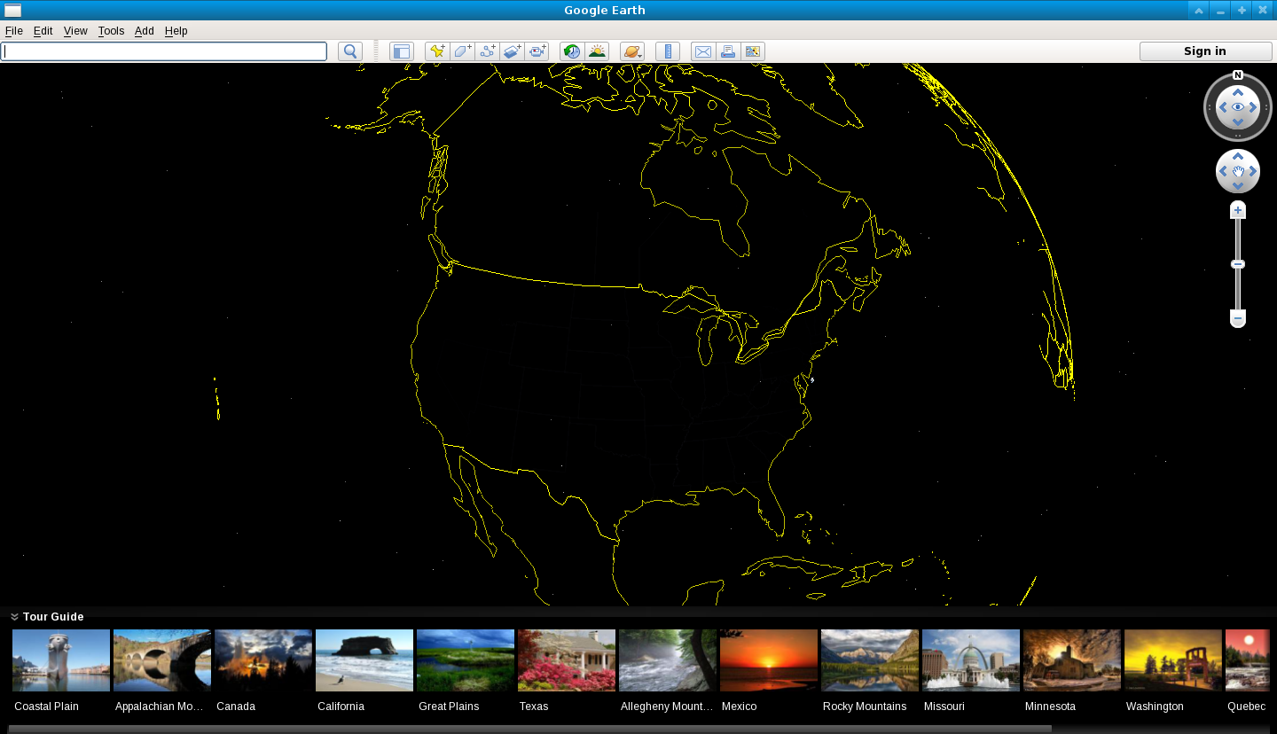Click the minus zoom-out button

pyautogui.click(x=1238, y=317)
